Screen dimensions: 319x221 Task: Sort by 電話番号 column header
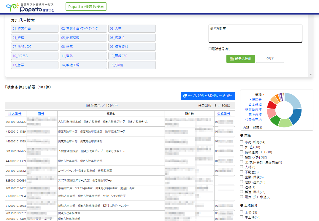(x=224, y=114)
